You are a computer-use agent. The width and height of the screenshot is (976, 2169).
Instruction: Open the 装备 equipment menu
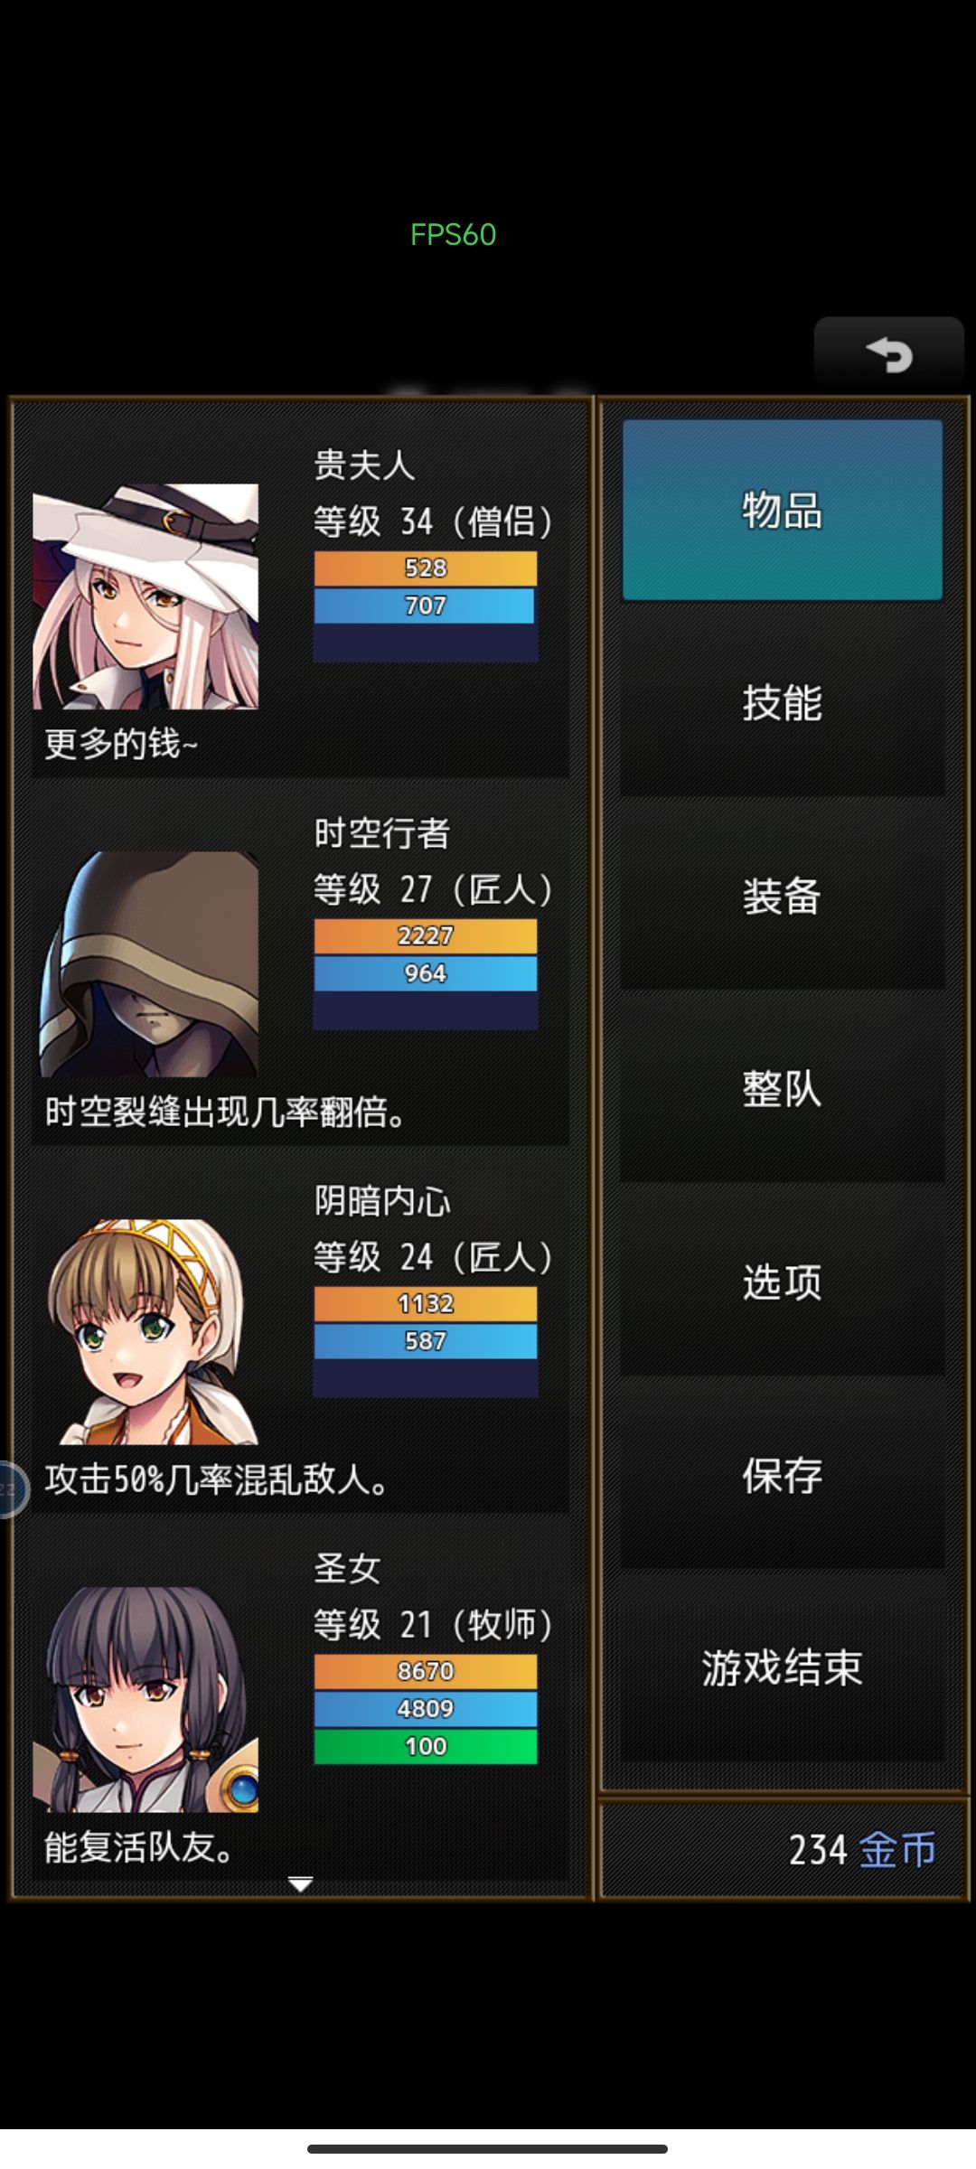tap(783, 897)
